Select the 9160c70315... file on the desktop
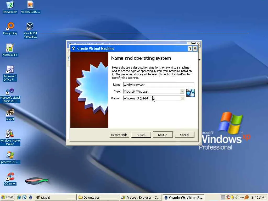Screen dimensions: 268x201 [30, 7]
